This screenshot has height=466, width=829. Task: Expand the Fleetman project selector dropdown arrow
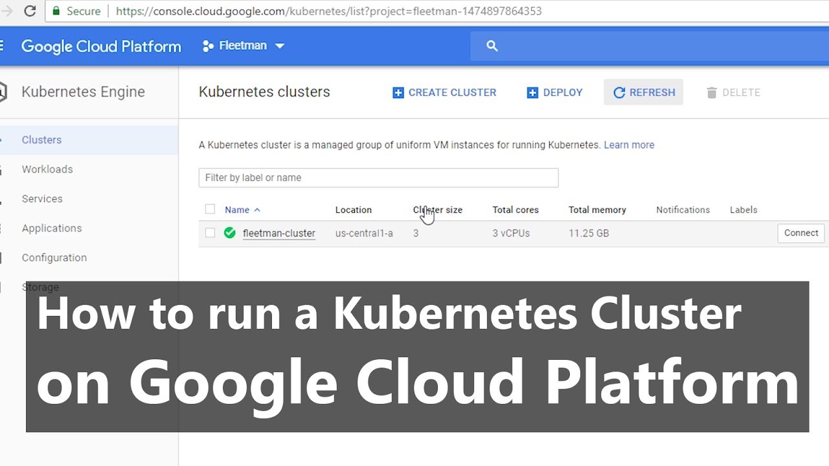(280, 46)
